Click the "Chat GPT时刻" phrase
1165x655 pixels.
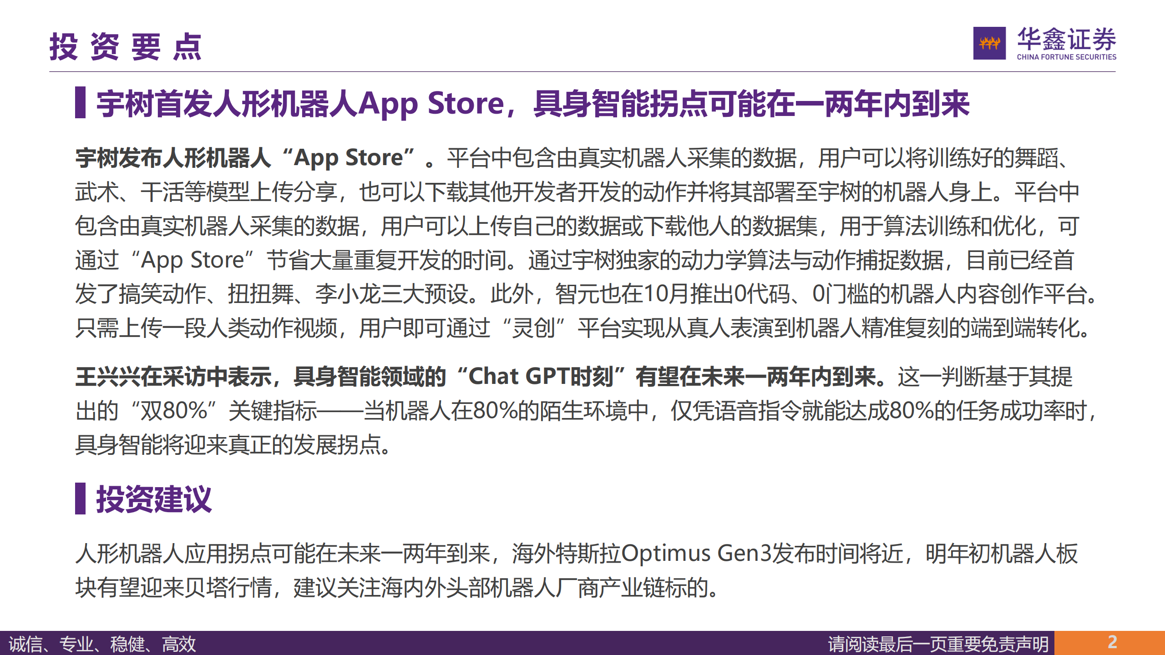542,377
